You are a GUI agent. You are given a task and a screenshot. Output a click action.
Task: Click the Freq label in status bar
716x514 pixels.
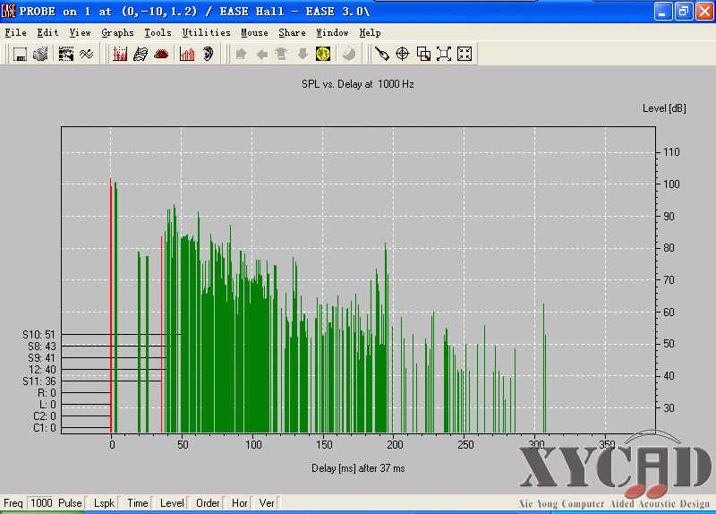pyautogui.click(x=13, y=503)
